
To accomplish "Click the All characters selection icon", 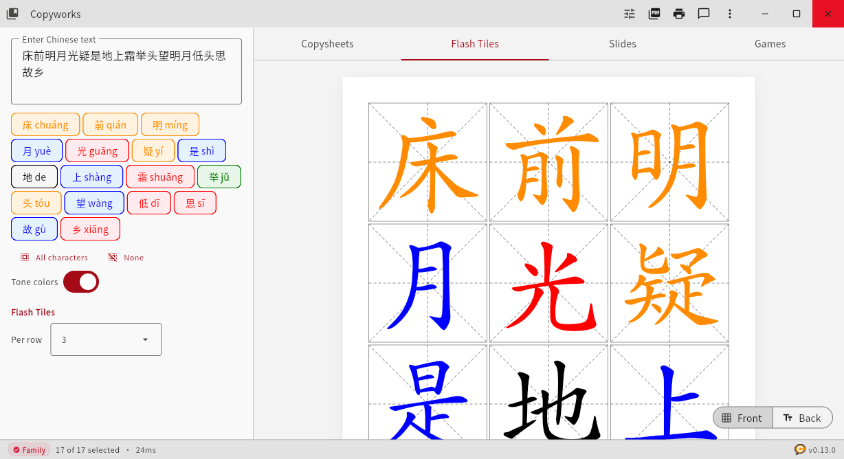I will 23,257.
